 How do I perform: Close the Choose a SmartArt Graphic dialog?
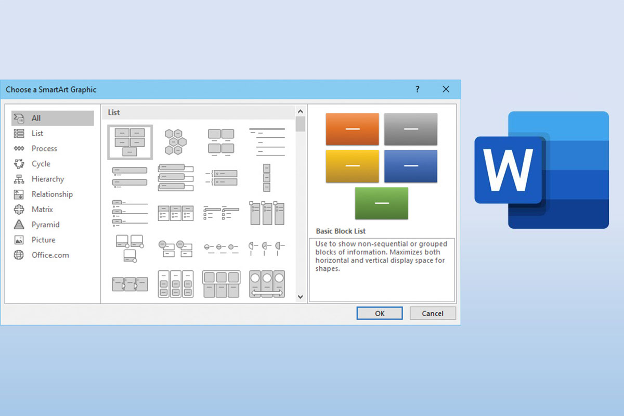(x=446, y=89)
